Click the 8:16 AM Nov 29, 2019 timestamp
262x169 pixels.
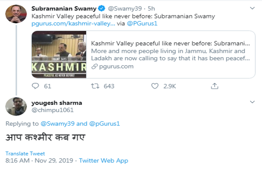(39, 160)
